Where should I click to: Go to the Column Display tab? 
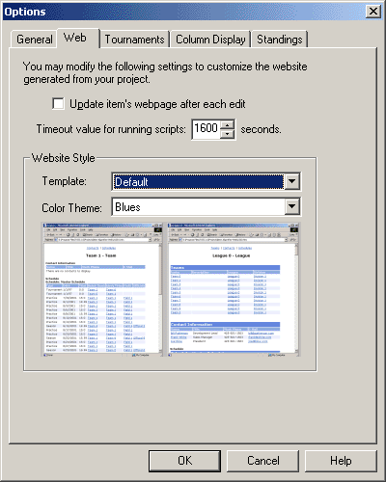(x=210, y=40)
